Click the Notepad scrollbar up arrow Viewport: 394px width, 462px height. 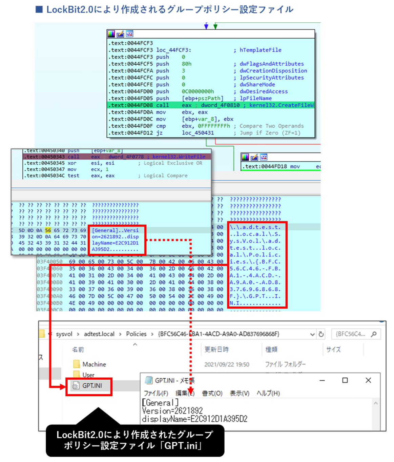[x=376, y=403]
